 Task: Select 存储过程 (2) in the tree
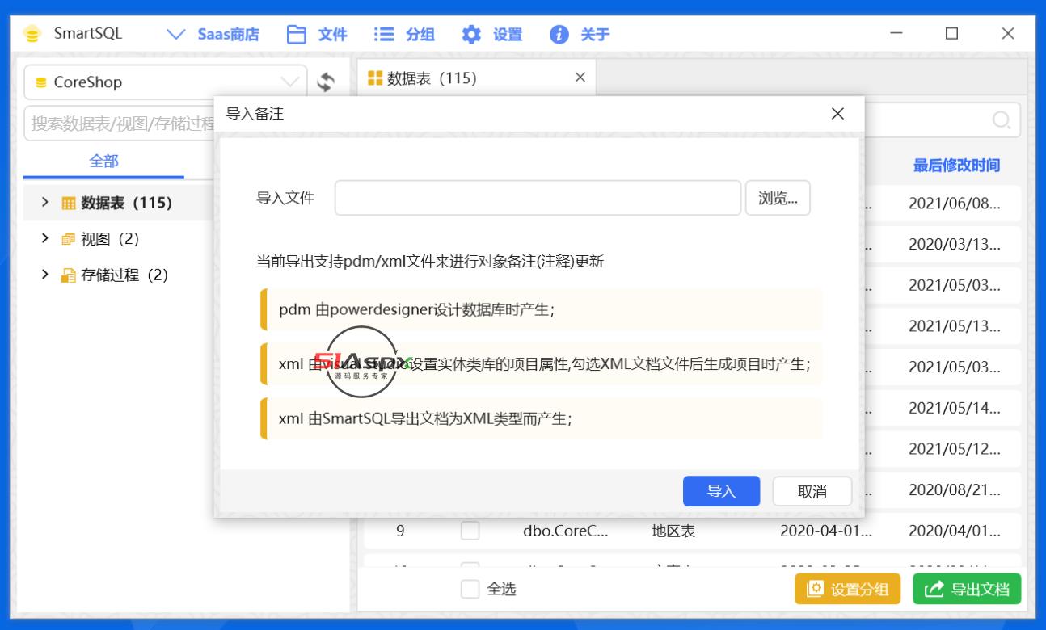pyautogui.click(x=124, y=275)
